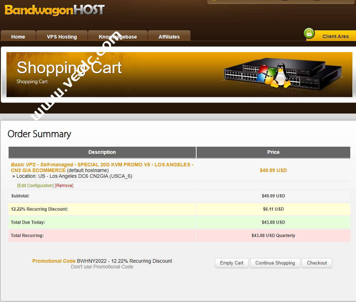The height and width of the screenshot is (302, 356).
Task: Click the $6.11 USD discount value
Action: pyautogui.click(x=273, y=209)
